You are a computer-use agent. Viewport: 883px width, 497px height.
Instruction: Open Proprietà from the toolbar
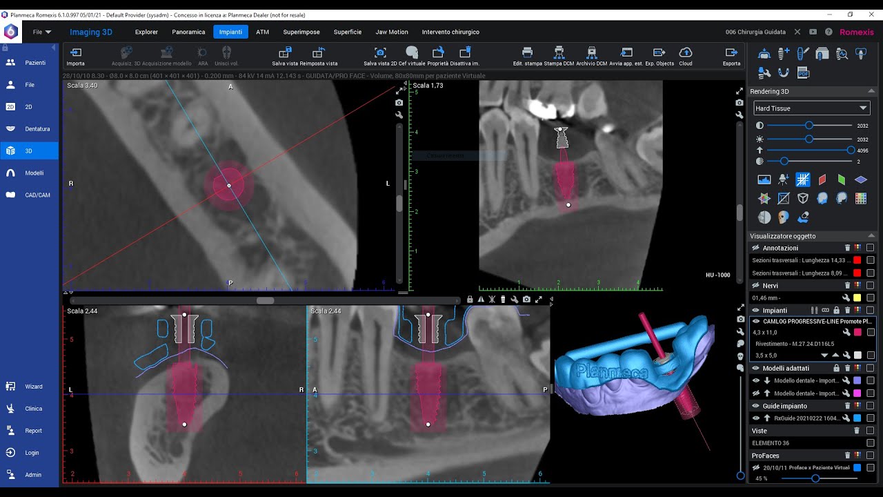(x=438, y=52)
